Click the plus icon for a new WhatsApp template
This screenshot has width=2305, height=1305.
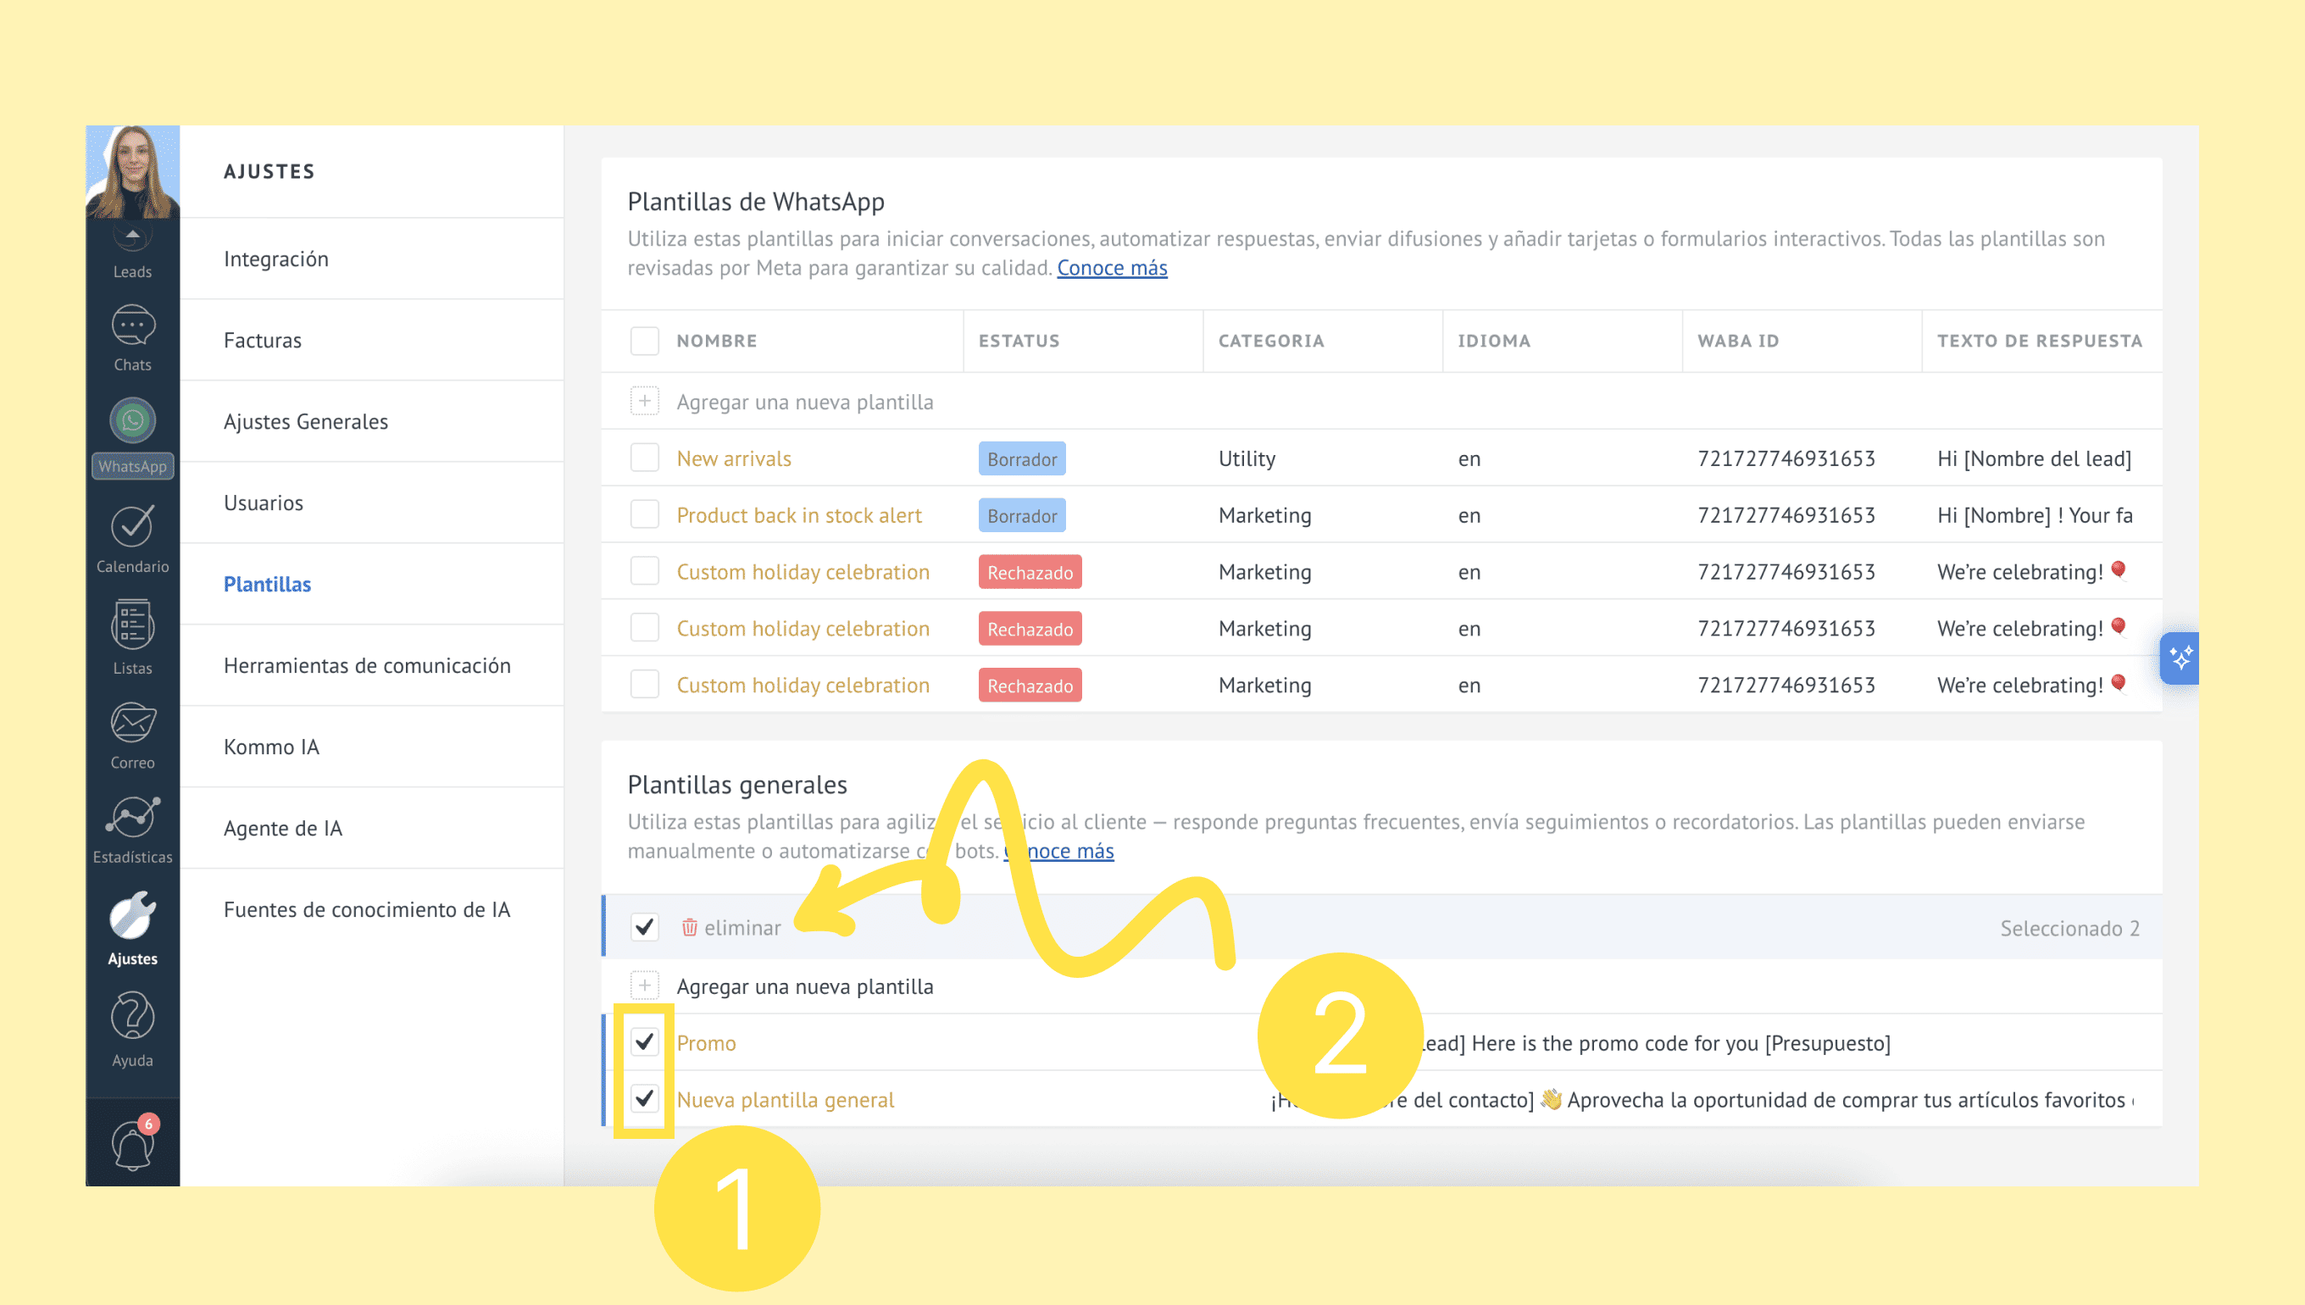(x=644, y=402)
